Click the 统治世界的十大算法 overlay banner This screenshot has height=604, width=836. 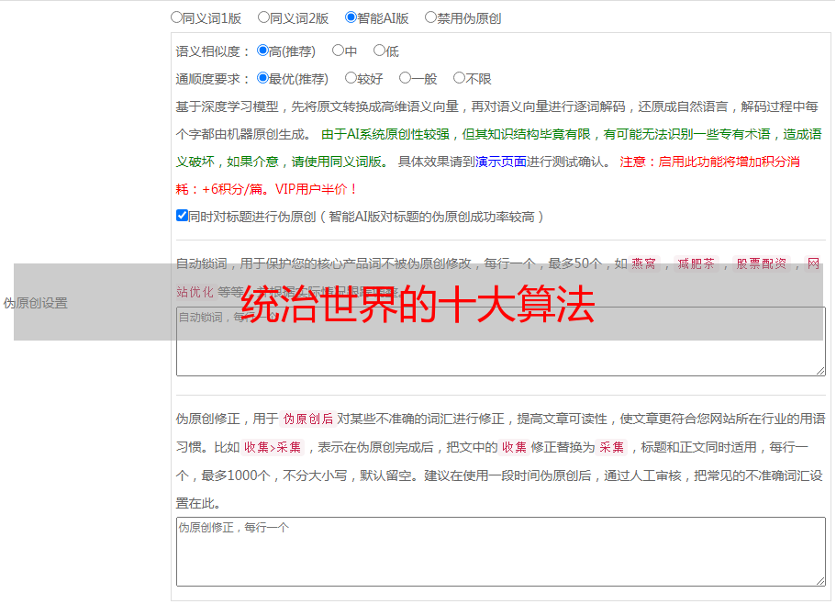418,304
